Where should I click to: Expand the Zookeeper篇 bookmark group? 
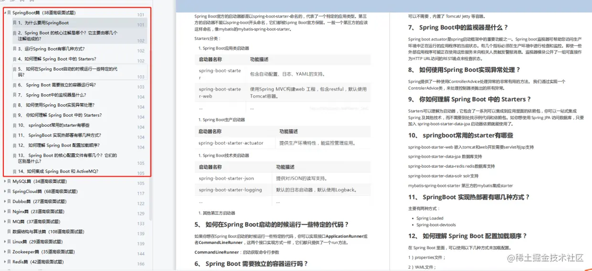tap(5, 251)
